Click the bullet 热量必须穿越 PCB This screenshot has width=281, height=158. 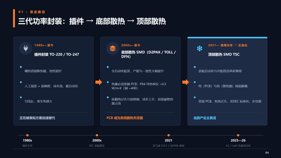(139, 86)
